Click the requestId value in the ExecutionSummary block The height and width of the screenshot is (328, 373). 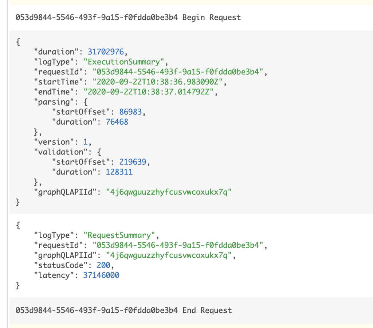click(178, 72)
